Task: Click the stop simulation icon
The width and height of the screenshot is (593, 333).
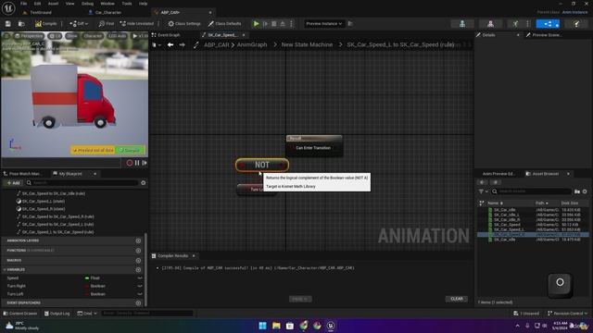Action: pos(274,24)
